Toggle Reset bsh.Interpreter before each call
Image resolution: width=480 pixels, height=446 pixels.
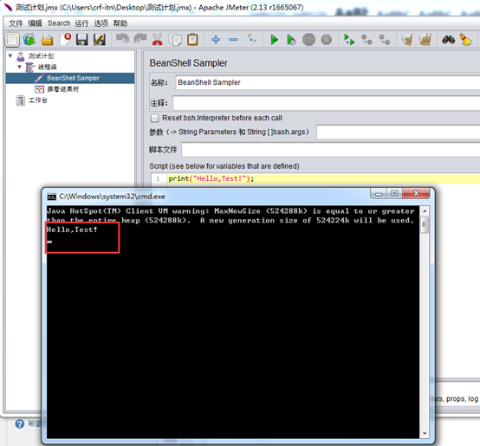[155, 118]
